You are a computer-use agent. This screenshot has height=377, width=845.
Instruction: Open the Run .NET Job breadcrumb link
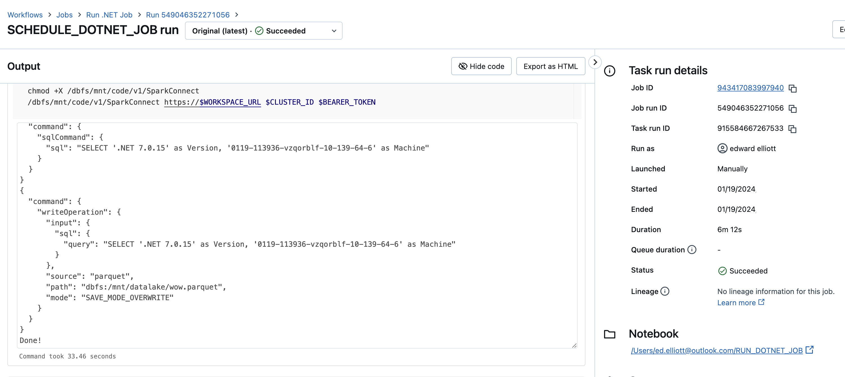pos(109,15)
